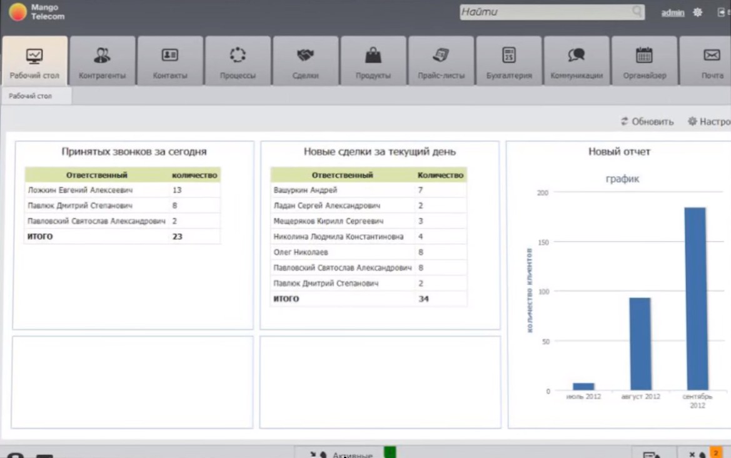Click the ИТОГО 34 total row
This screenshot has height=458, width=731.
[x=369, y=299]
